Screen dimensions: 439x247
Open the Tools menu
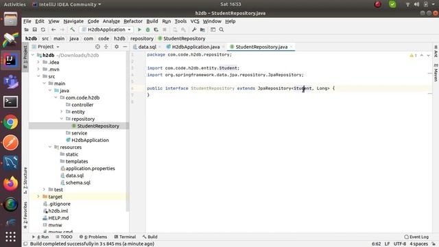[180, 21]
